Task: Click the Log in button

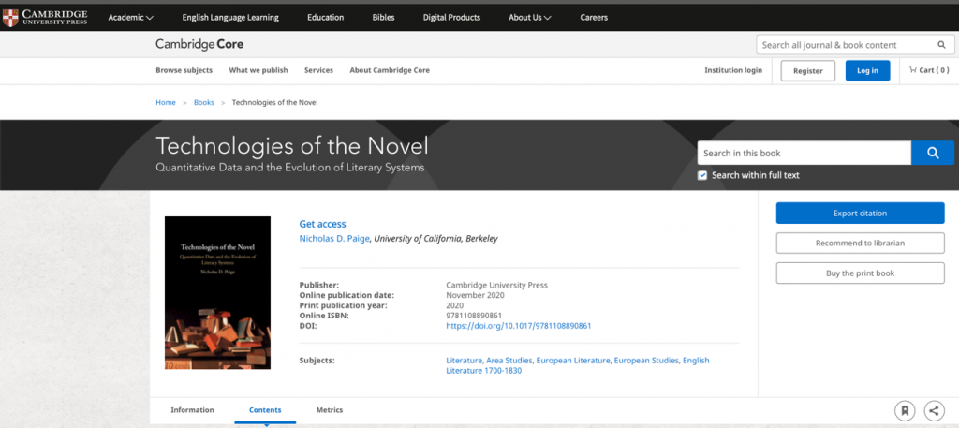Action: tap(867, 71)
